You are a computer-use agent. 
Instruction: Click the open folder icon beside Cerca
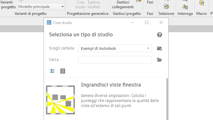click(160, 60)
